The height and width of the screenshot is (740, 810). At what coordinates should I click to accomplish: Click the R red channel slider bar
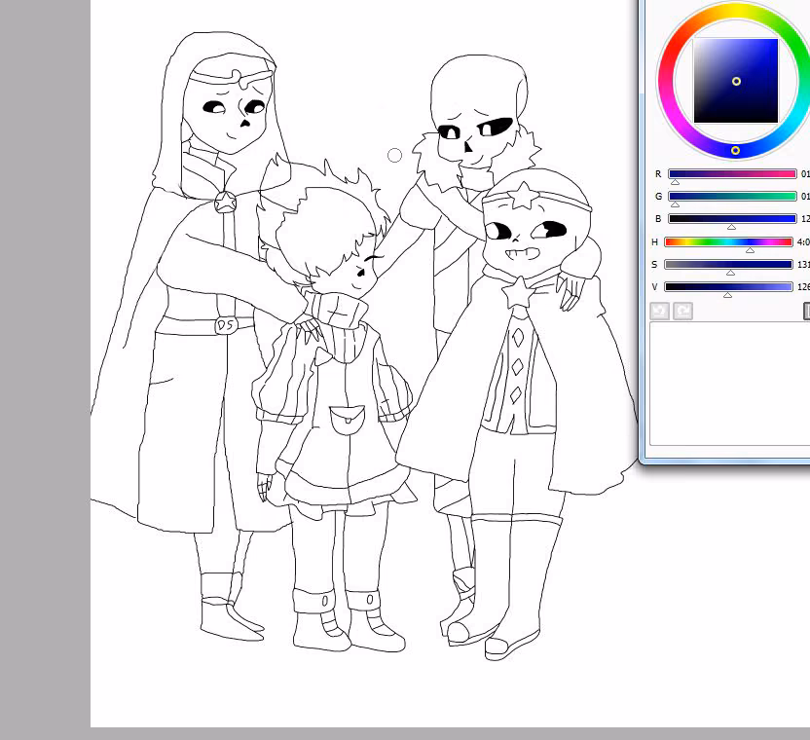click(x=732, y=173)
